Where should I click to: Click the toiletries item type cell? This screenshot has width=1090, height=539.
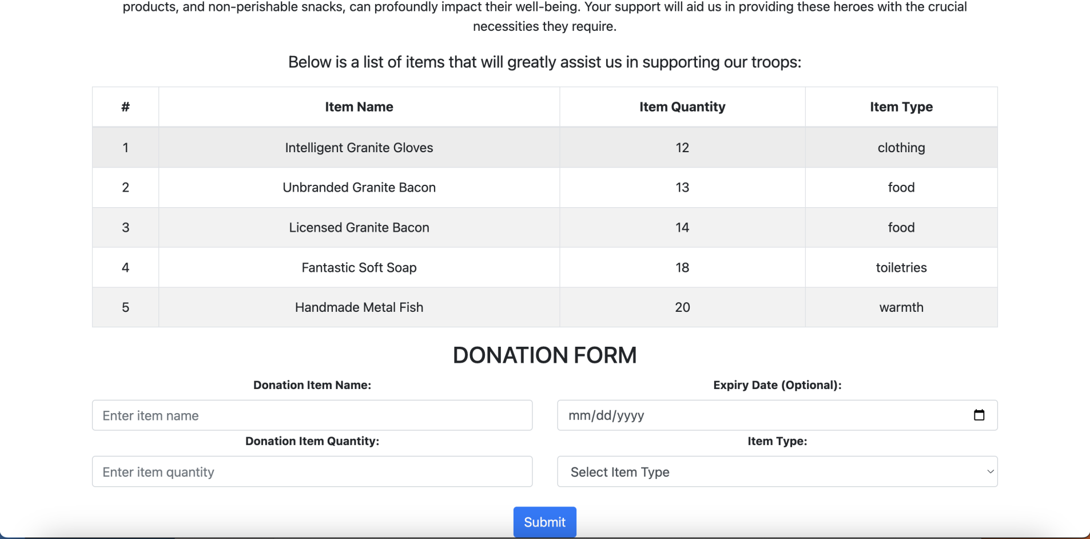[x=901, y=267]
